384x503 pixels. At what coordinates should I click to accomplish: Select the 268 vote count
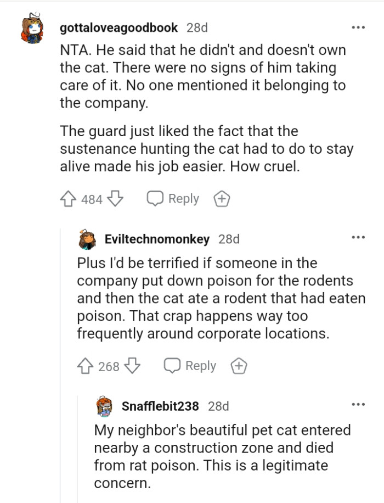(108, 366)
